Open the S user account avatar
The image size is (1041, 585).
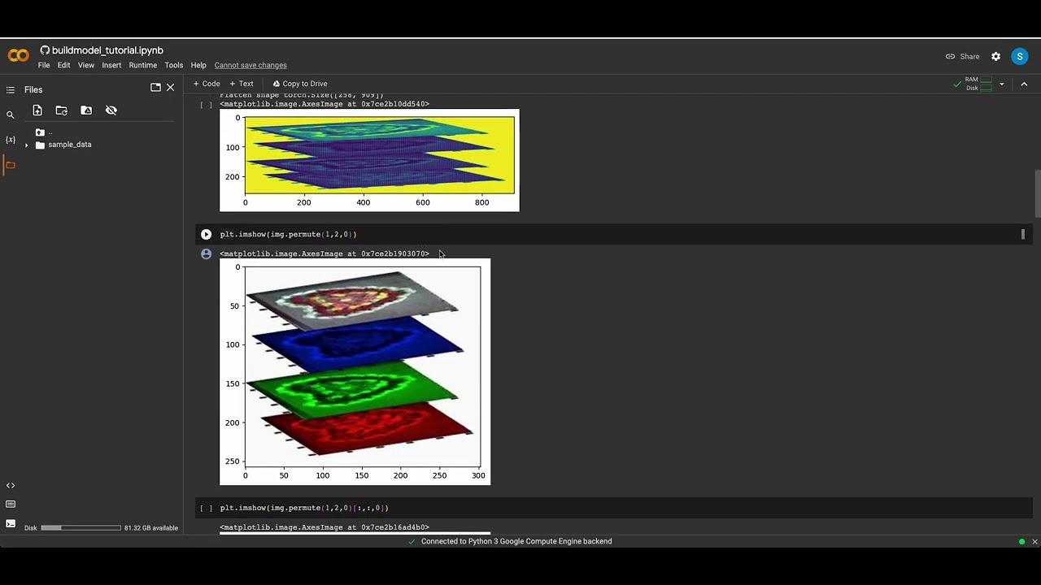tap(1020, 56)
